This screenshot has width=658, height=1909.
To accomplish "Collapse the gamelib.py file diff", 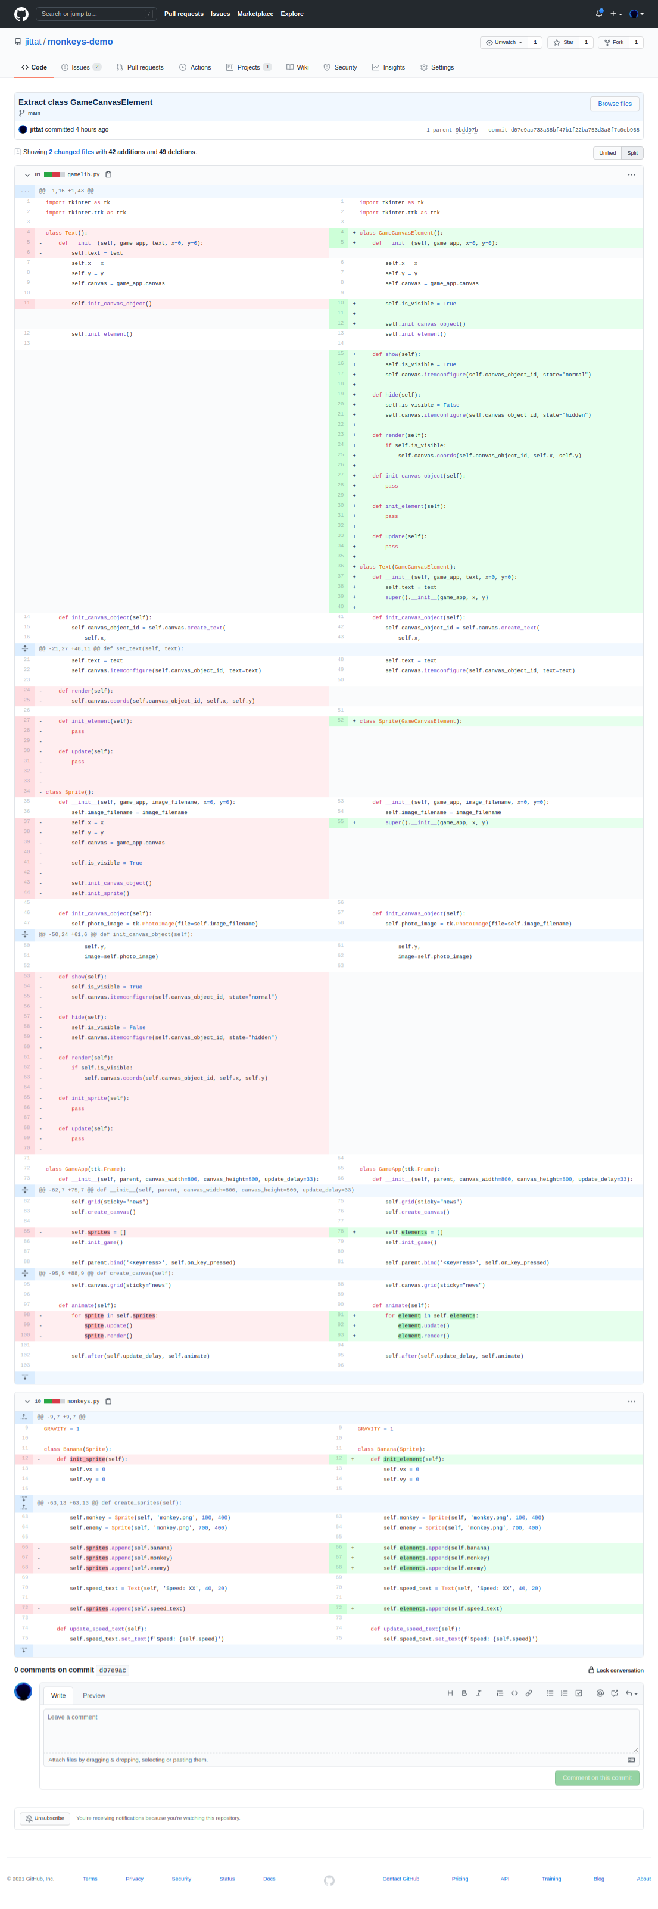I will 27,175.
